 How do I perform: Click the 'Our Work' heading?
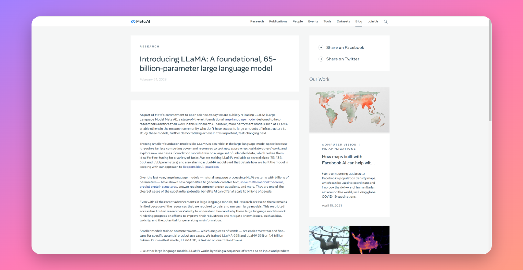(x=319, y=79)
